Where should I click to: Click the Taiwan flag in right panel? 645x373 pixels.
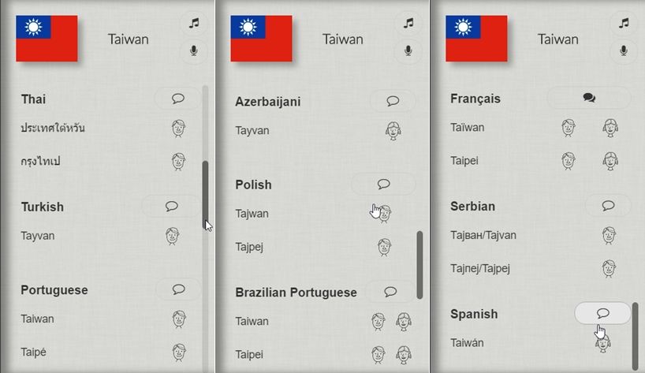(x=476, y=39)
